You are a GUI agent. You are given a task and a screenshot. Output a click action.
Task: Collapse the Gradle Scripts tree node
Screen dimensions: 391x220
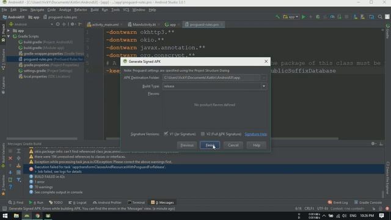point(9,37)
